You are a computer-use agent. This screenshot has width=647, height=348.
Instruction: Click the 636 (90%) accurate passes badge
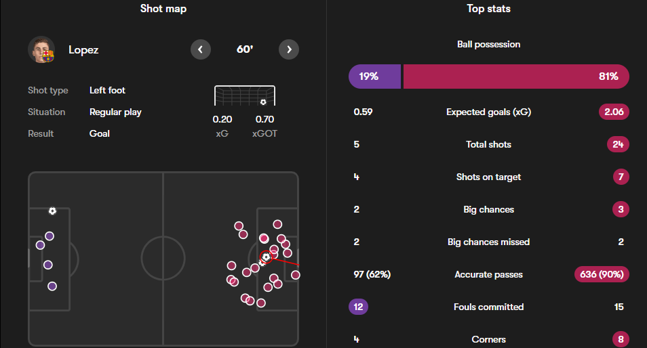tap(602, 274)
